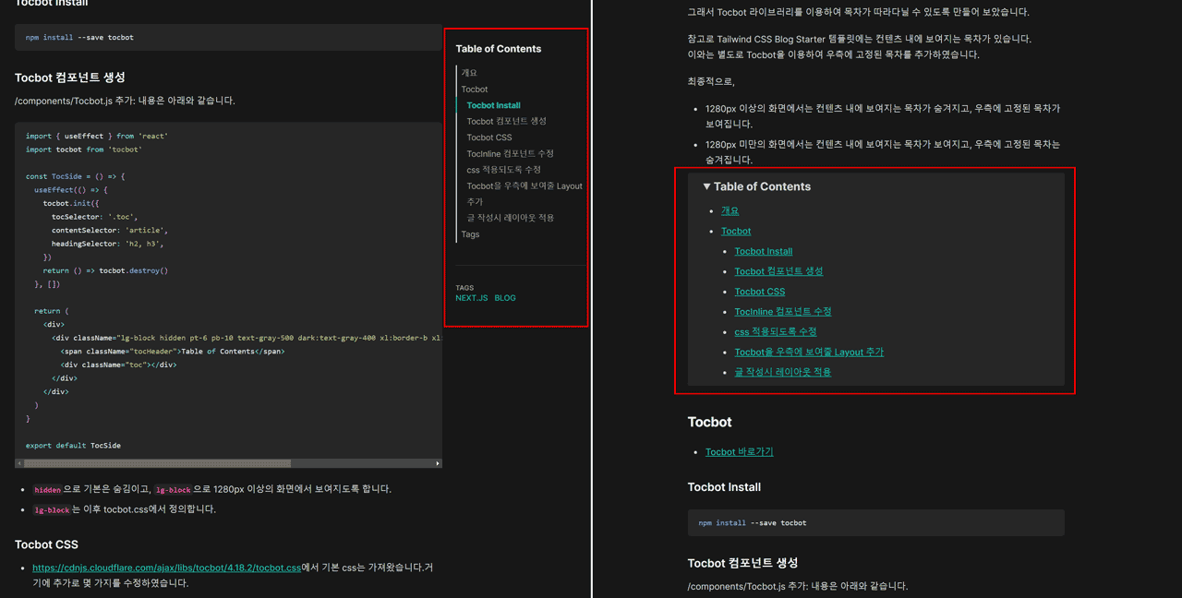Click the code block horizontal scrollbar thumb

[x=157, y=463]
